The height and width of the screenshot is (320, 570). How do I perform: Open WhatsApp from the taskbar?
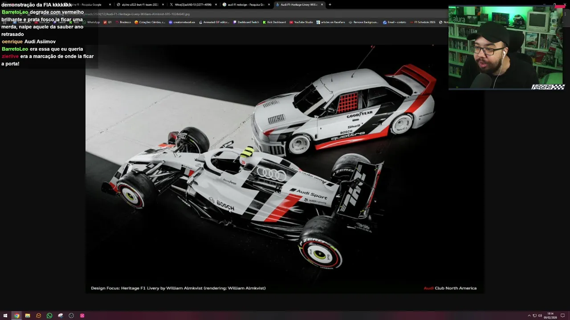[x=49, y=316]
